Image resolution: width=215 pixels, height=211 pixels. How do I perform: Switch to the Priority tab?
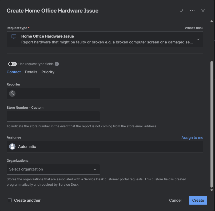pos(48,72)
